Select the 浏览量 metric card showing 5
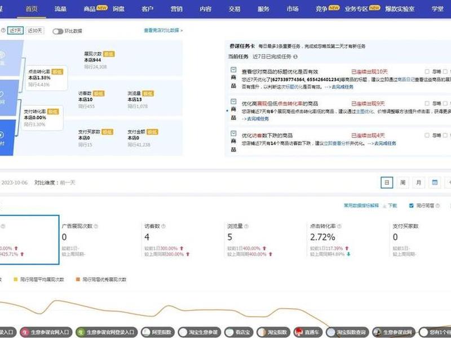Image resolution: width=451 pixels, height=338 pixels. 266,240
